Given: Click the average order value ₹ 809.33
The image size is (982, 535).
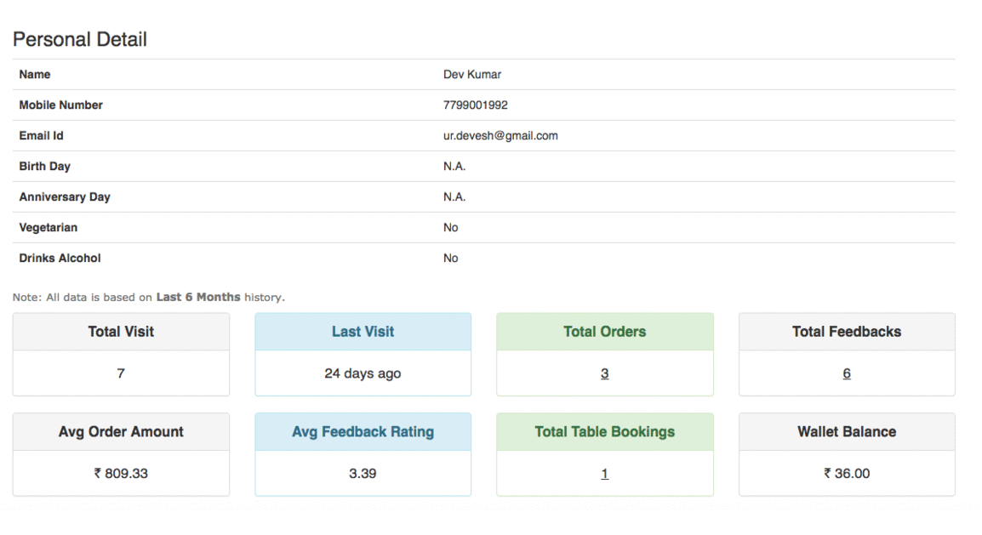Looking at the screenshot, I should pyautogui.click(x=121, y=474).
